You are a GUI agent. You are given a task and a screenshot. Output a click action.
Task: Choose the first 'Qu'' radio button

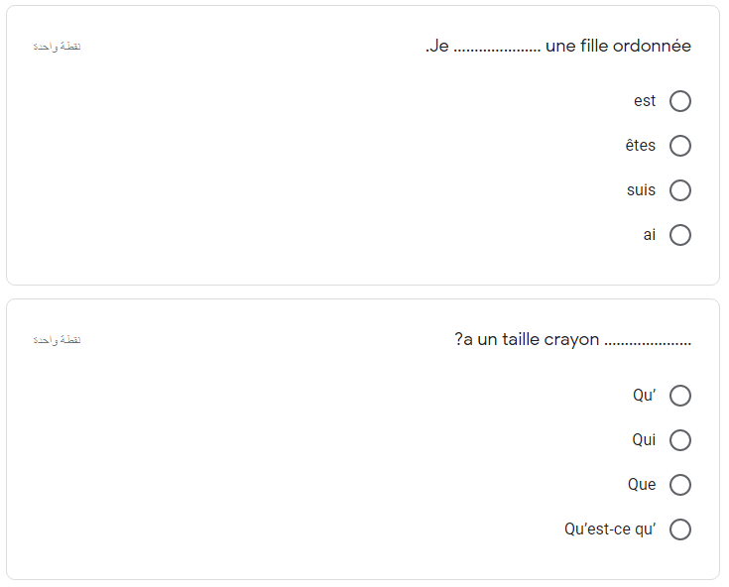[x=679, y=396]
